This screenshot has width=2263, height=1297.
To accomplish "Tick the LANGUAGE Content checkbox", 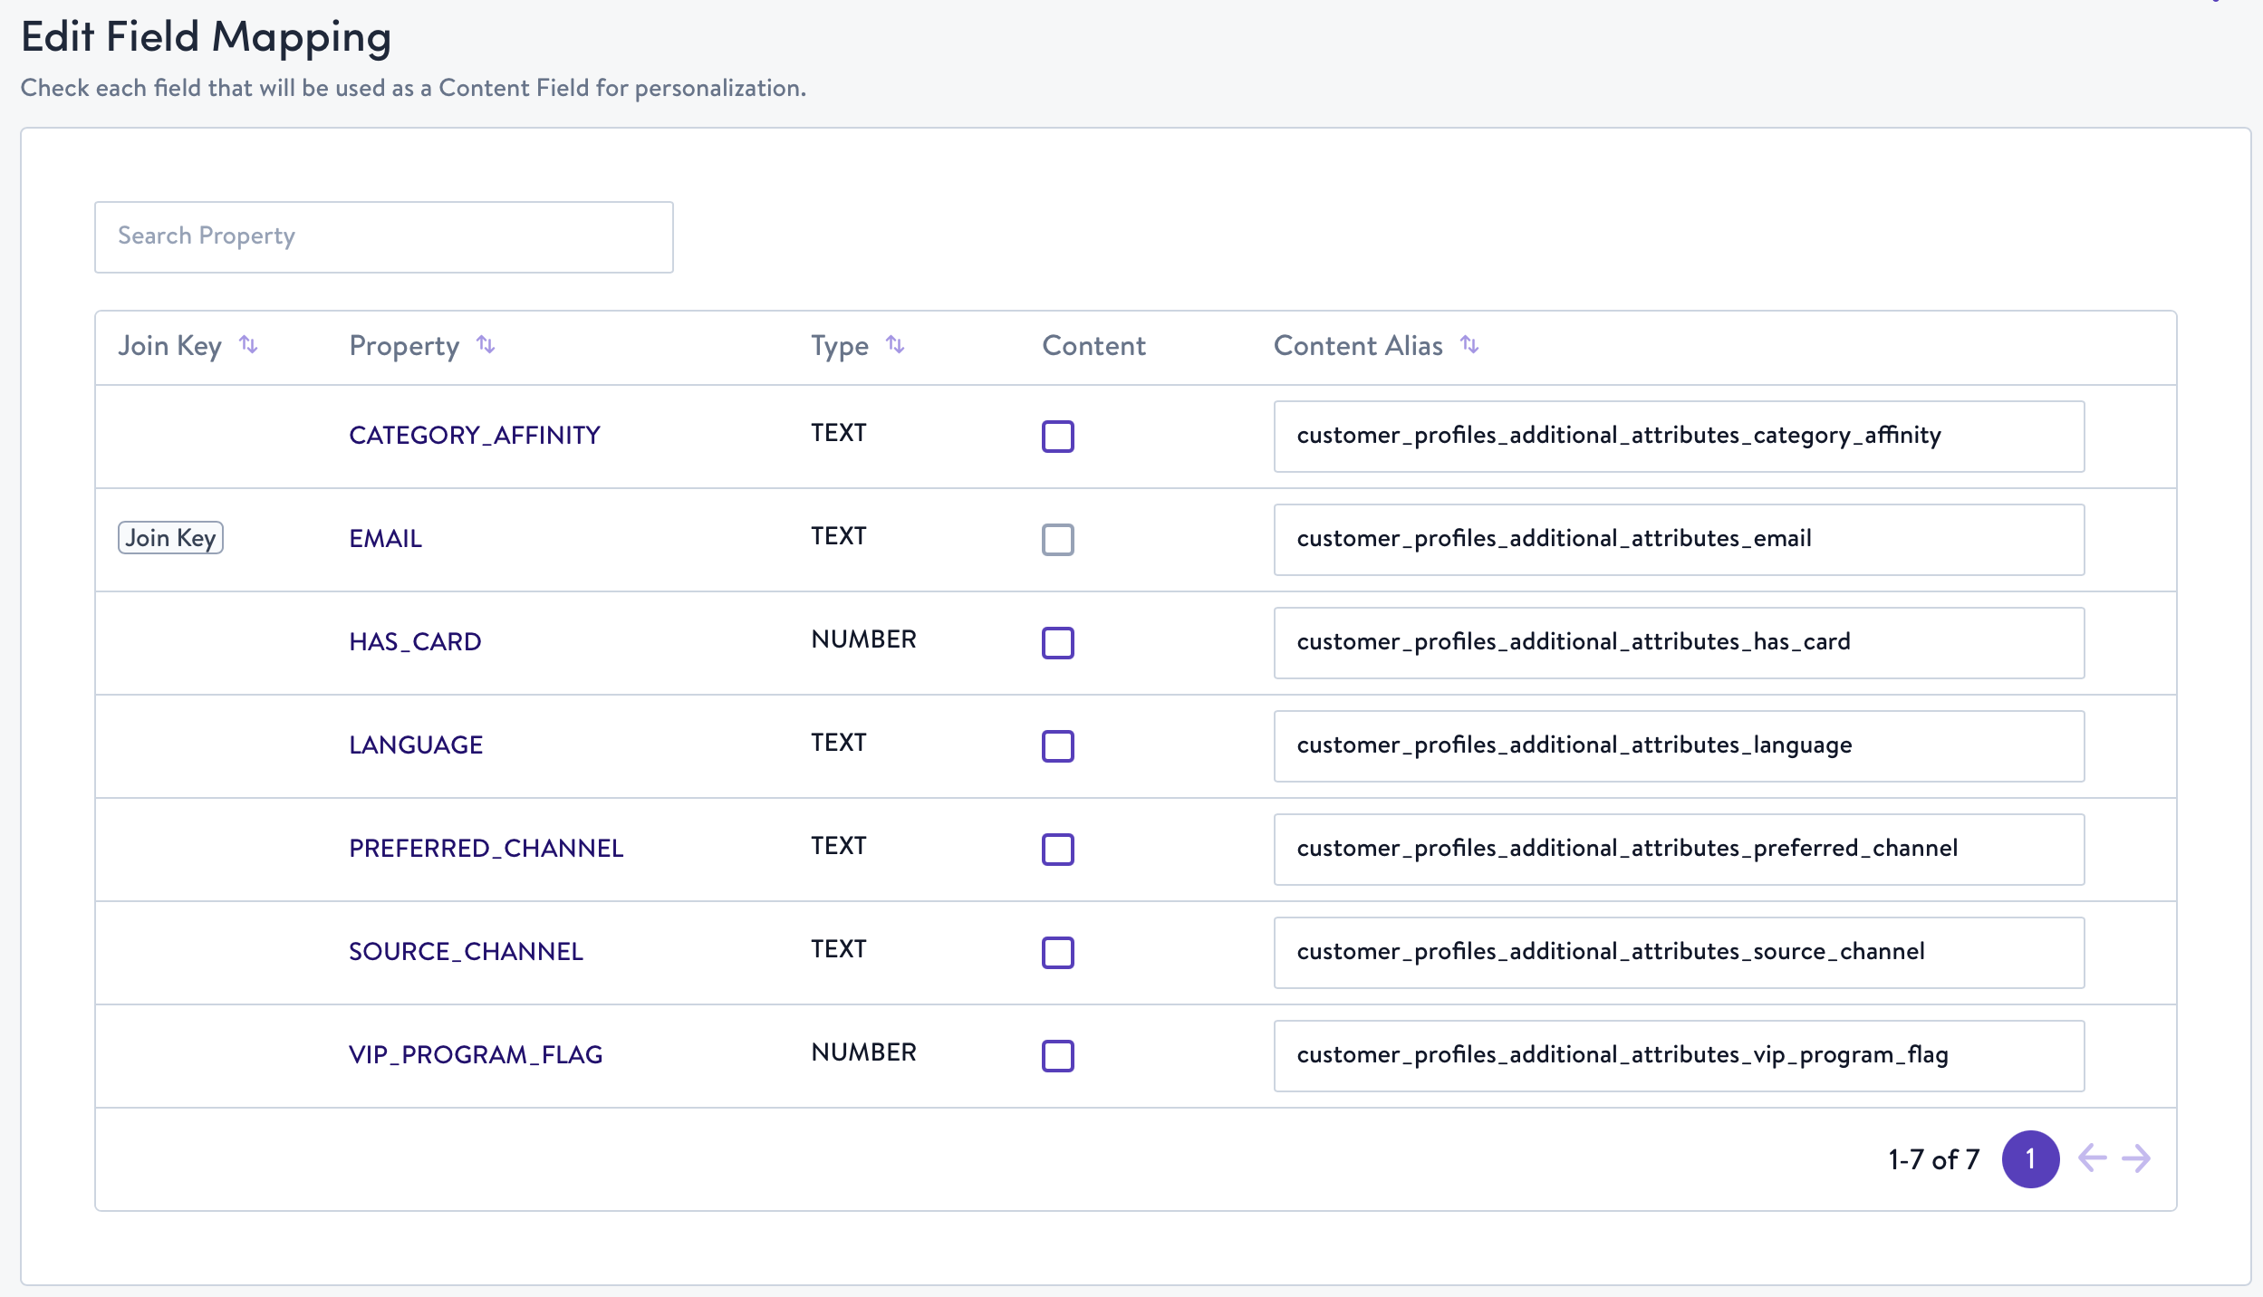I will [1057, 746].
